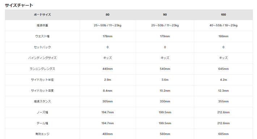Click the バインディングサイズ row label
This screenshot has width=257, height=139.
pyautogui.click(x=42, y=58)
